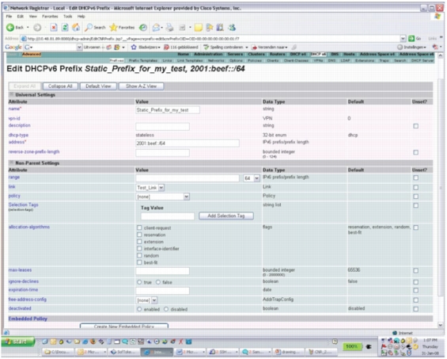Click the Collapse All button
This screenshot has height=359, width=447.
[60, 86]
